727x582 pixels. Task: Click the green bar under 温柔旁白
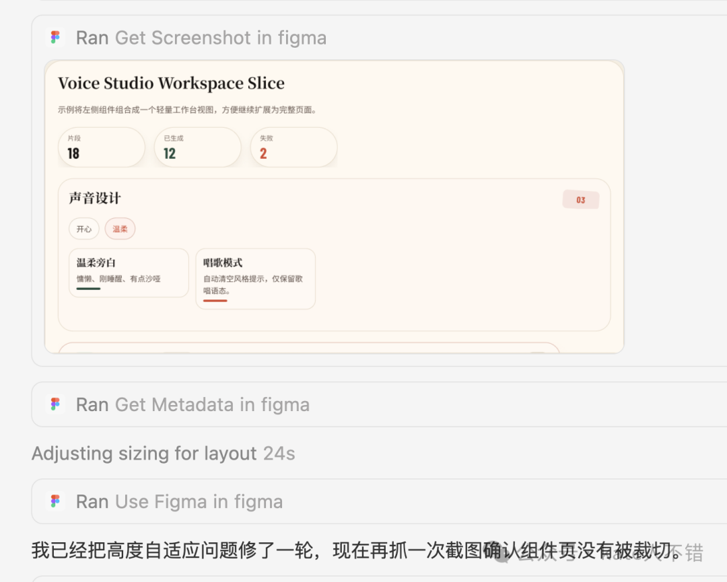tap(88, 289)
